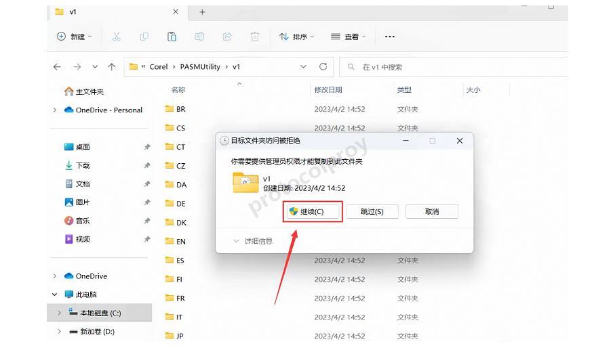
Task: Click the 跳过(S) button
Action: pyautogui.click(x=372, y=212)
